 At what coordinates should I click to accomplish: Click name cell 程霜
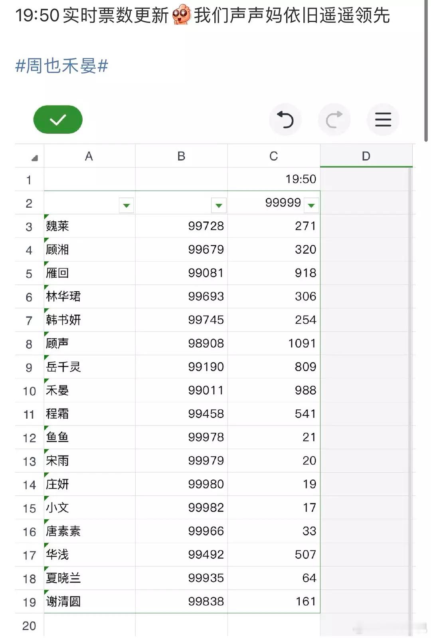click(x=89, y=414)
